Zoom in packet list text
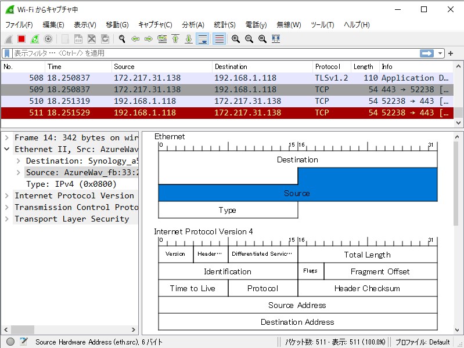Screen dimensions: 464x348 pyautogui.click(x=236, y=39)
